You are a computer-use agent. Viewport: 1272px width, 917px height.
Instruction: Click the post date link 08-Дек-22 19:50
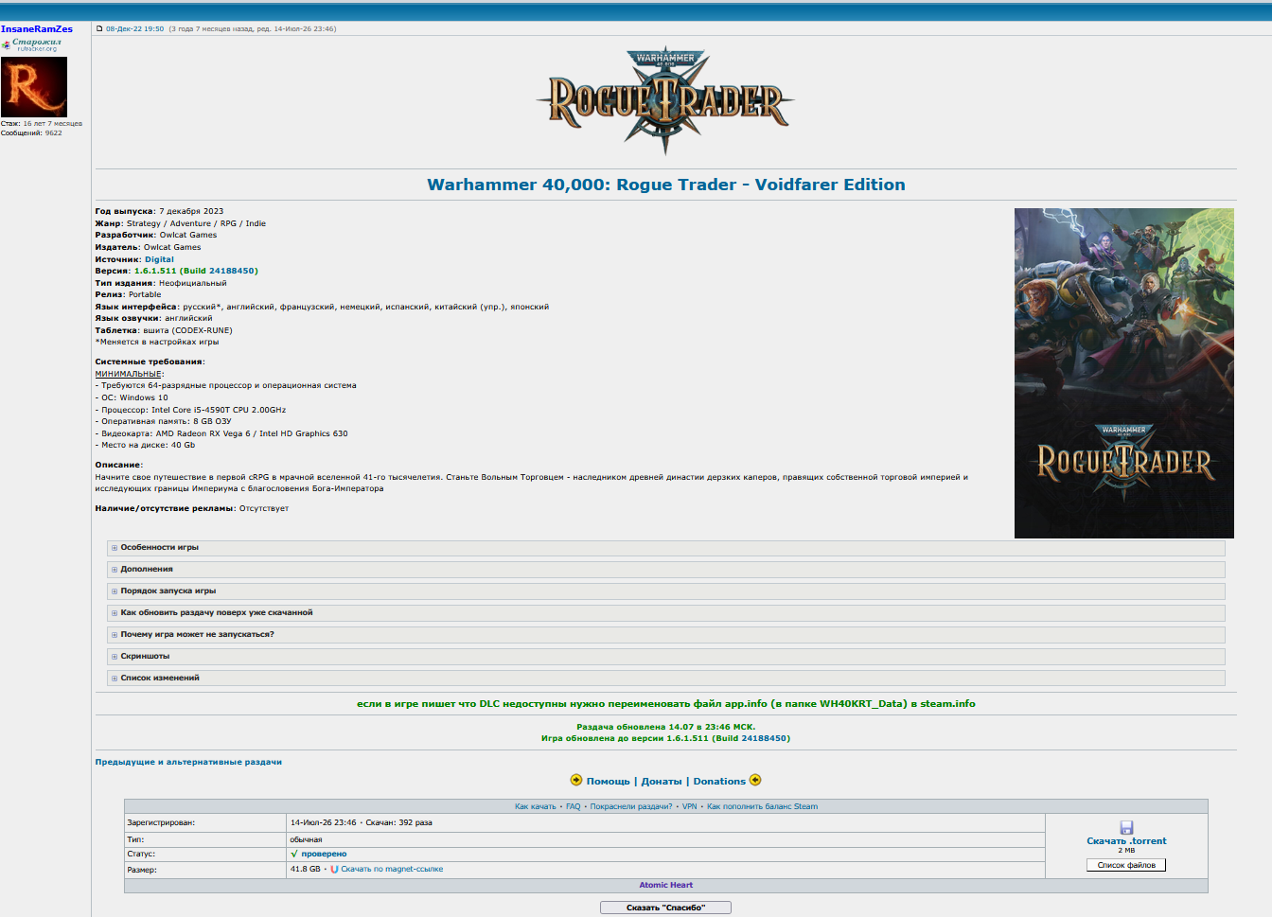134,29
